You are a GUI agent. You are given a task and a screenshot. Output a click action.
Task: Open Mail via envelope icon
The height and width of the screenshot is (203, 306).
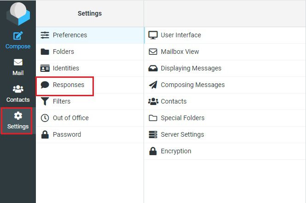[18, 62]
